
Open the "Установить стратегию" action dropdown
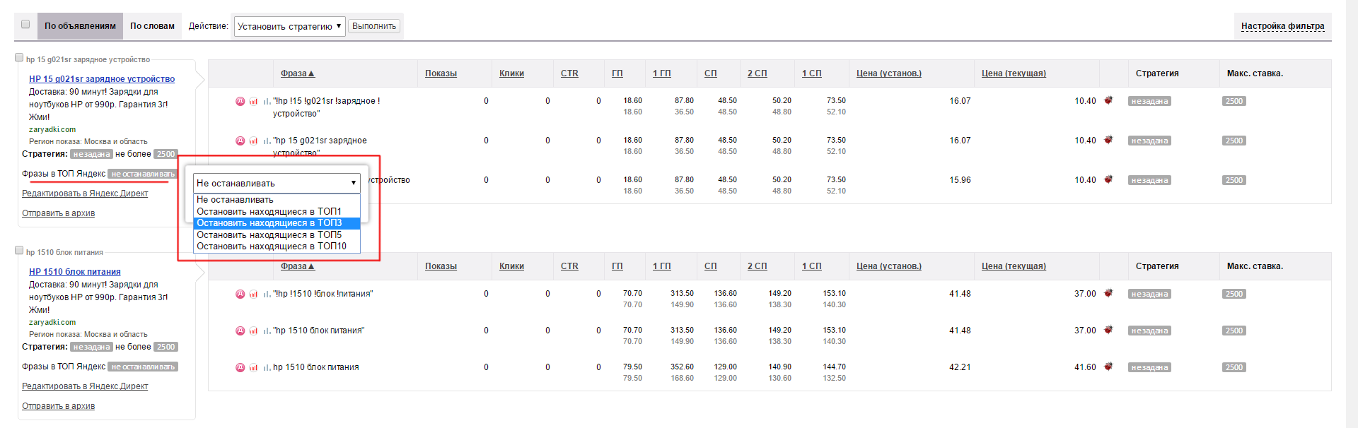click(289, 26)
